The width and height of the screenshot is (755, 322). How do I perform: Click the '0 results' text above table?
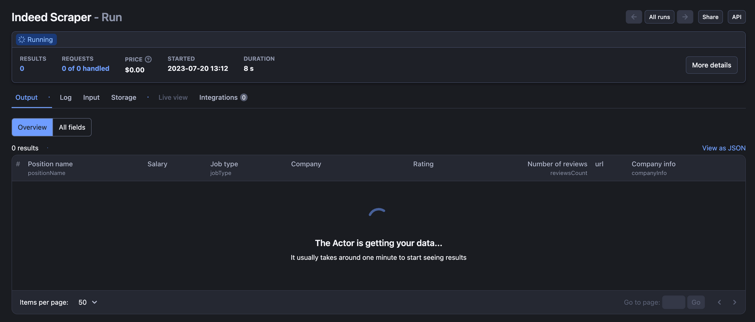[25, 148]
